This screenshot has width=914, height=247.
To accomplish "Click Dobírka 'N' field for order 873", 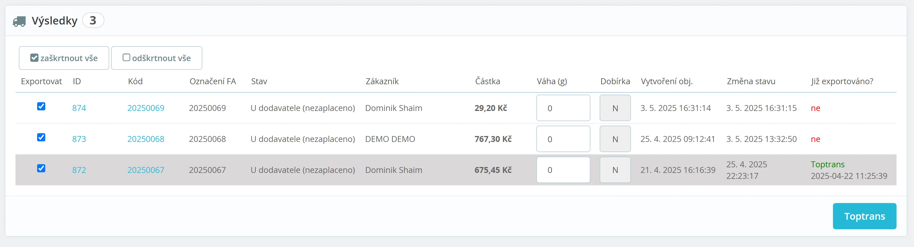I will [x=615, y=139].
